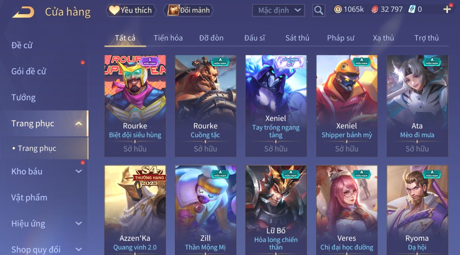
Task: Open the Mặc định sort dropdown
Action: [279, 10]
